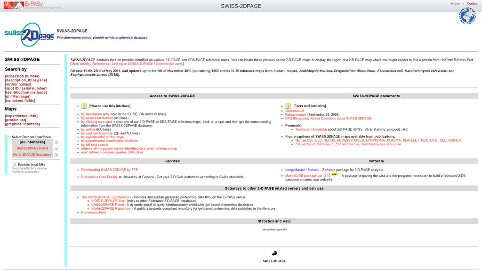Viewport: 482px width, 270px height.
Task: Open the Proteomics tools link
Action: (94, 213)
